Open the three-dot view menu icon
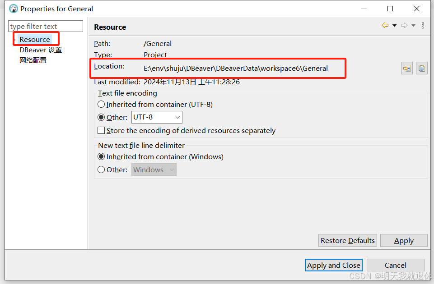This screenshot has width=434, height=284. coord(423,25)
